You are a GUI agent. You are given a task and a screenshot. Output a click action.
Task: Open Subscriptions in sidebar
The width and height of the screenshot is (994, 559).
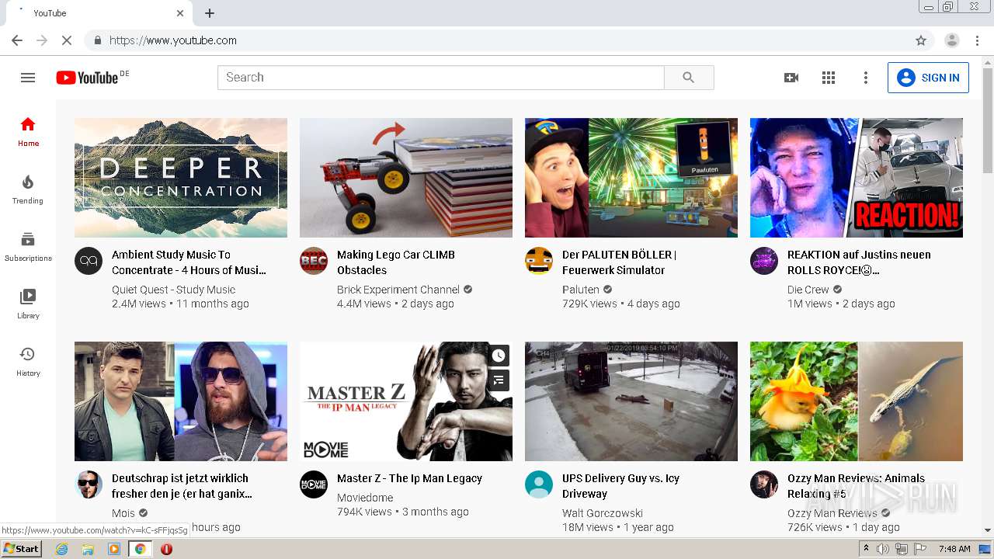[28, 247]
